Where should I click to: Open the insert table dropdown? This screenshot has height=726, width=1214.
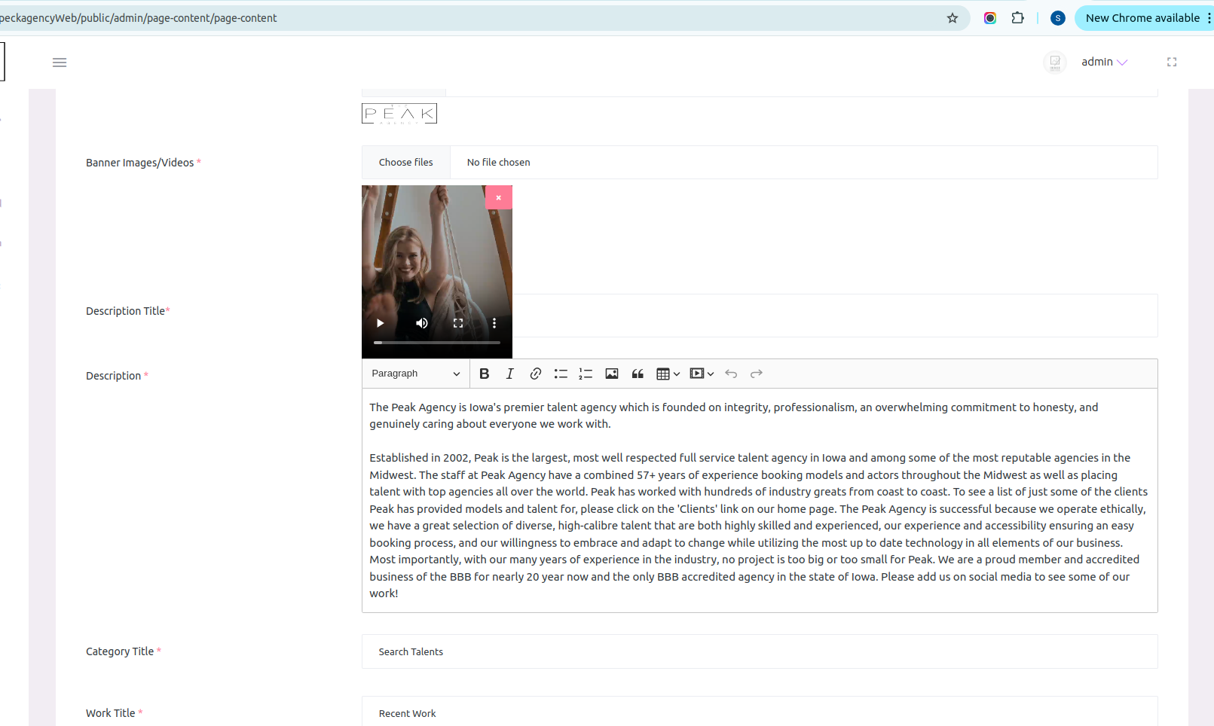pos(668,374)
